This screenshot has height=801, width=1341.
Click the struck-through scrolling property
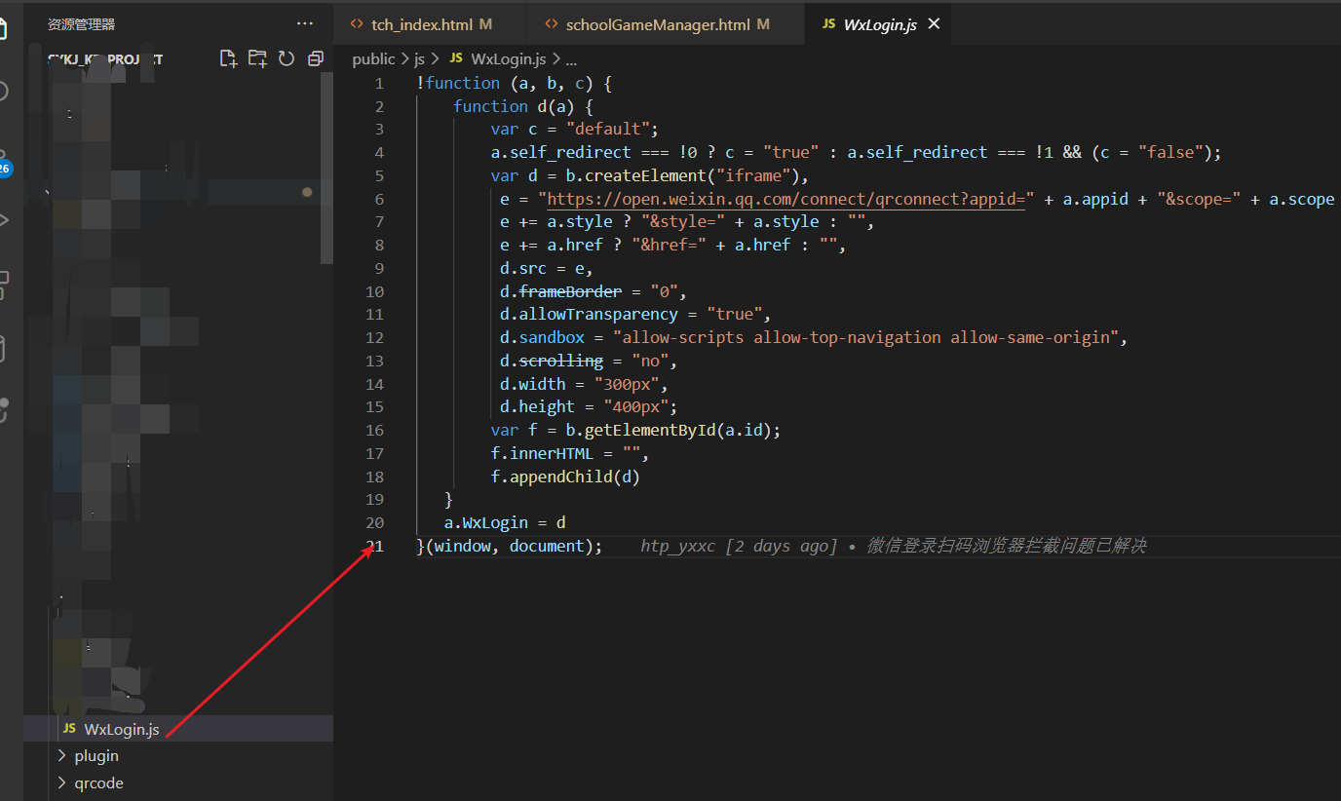[x=560, y=362]
